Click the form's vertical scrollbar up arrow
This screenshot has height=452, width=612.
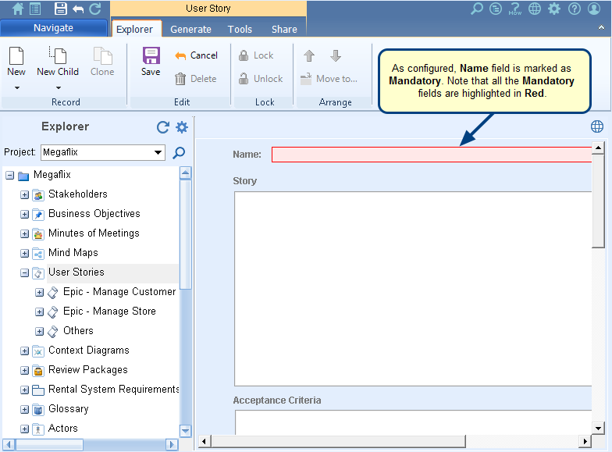point(598,148)
